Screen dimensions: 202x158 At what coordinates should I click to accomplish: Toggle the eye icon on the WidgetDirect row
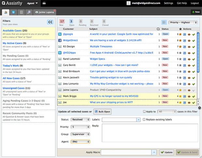coord(189,41)
